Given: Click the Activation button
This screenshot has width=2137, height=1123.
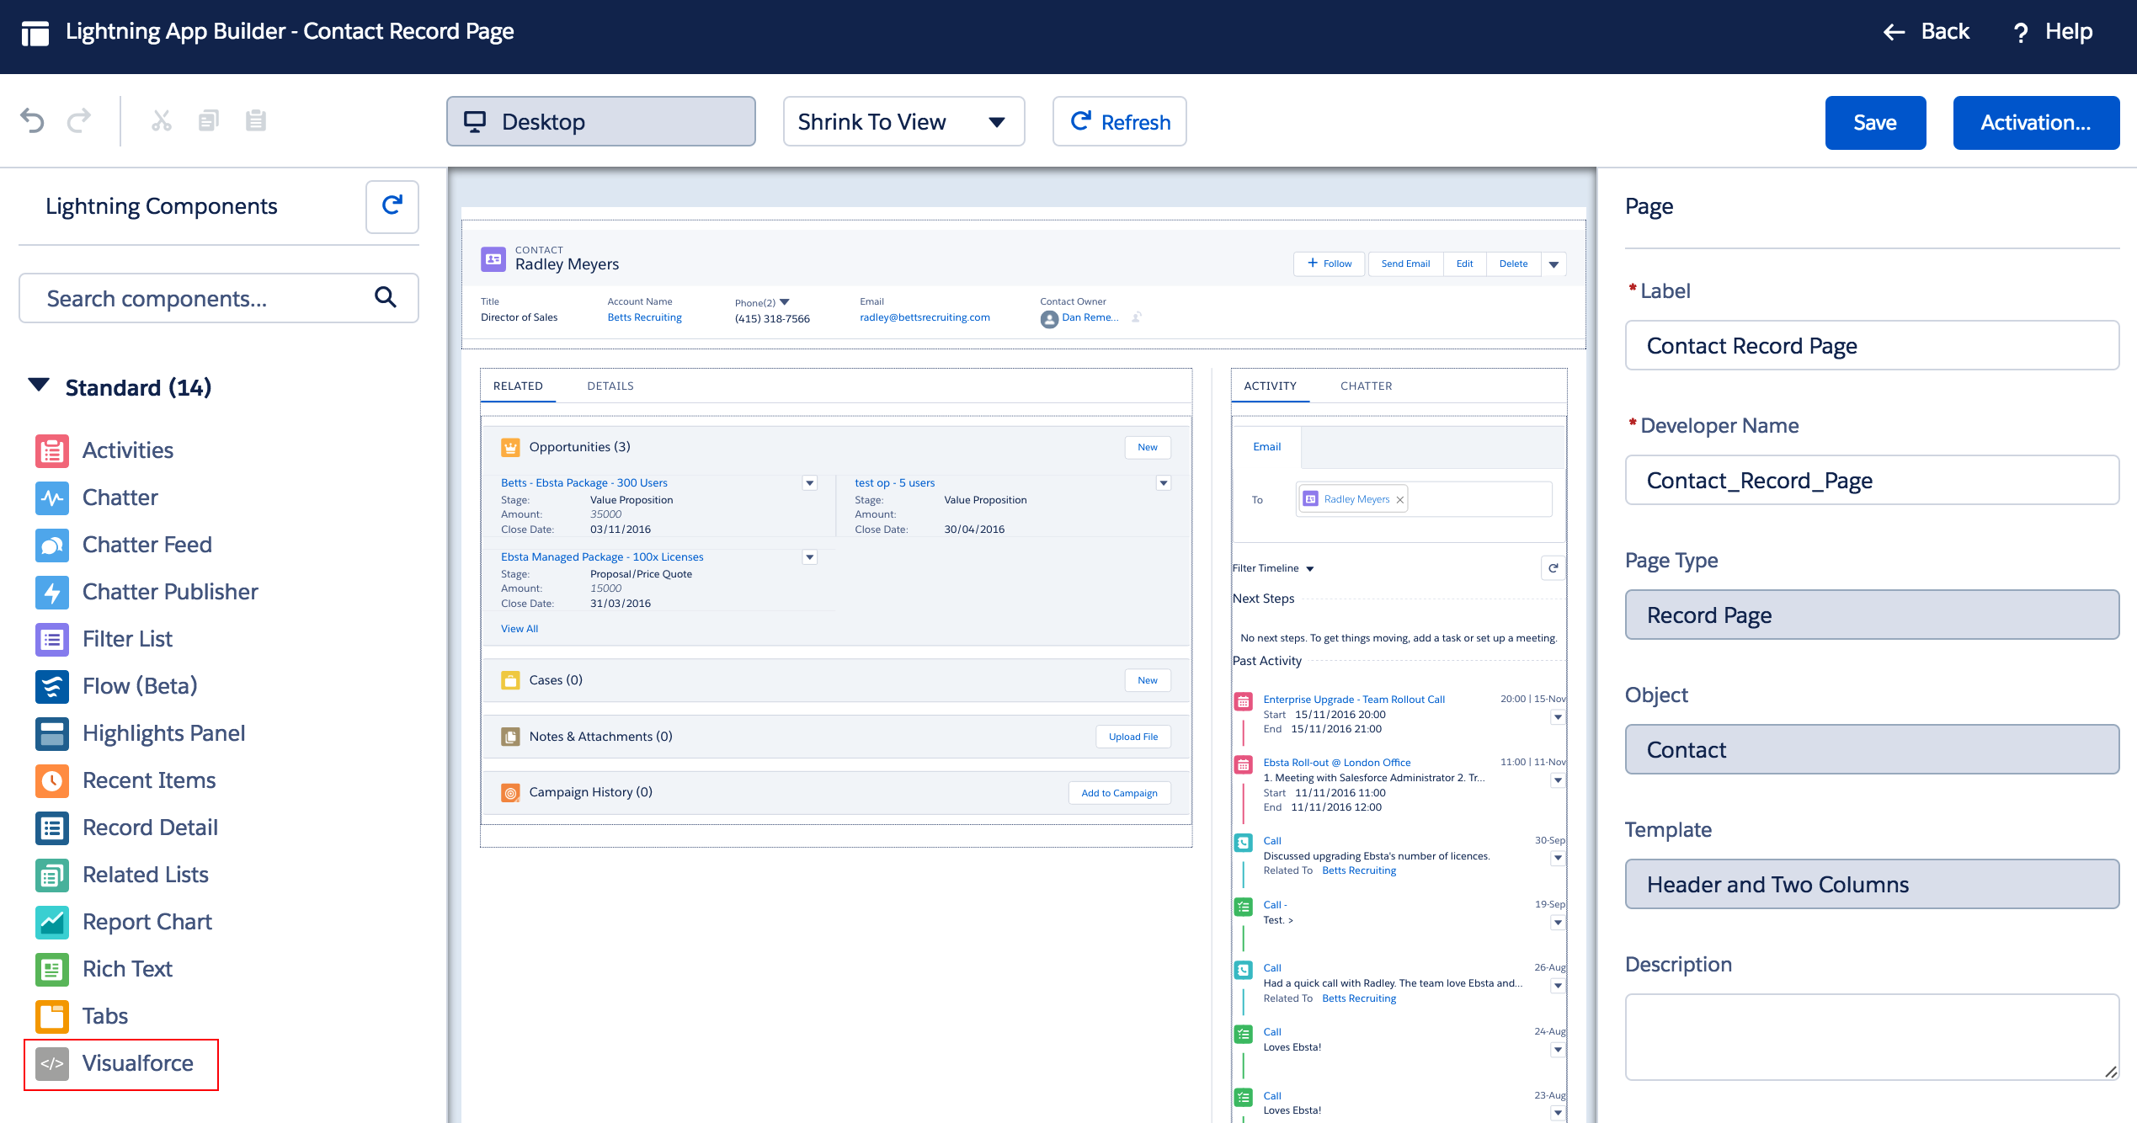Looking at the screenshot, I should 2035,123.
